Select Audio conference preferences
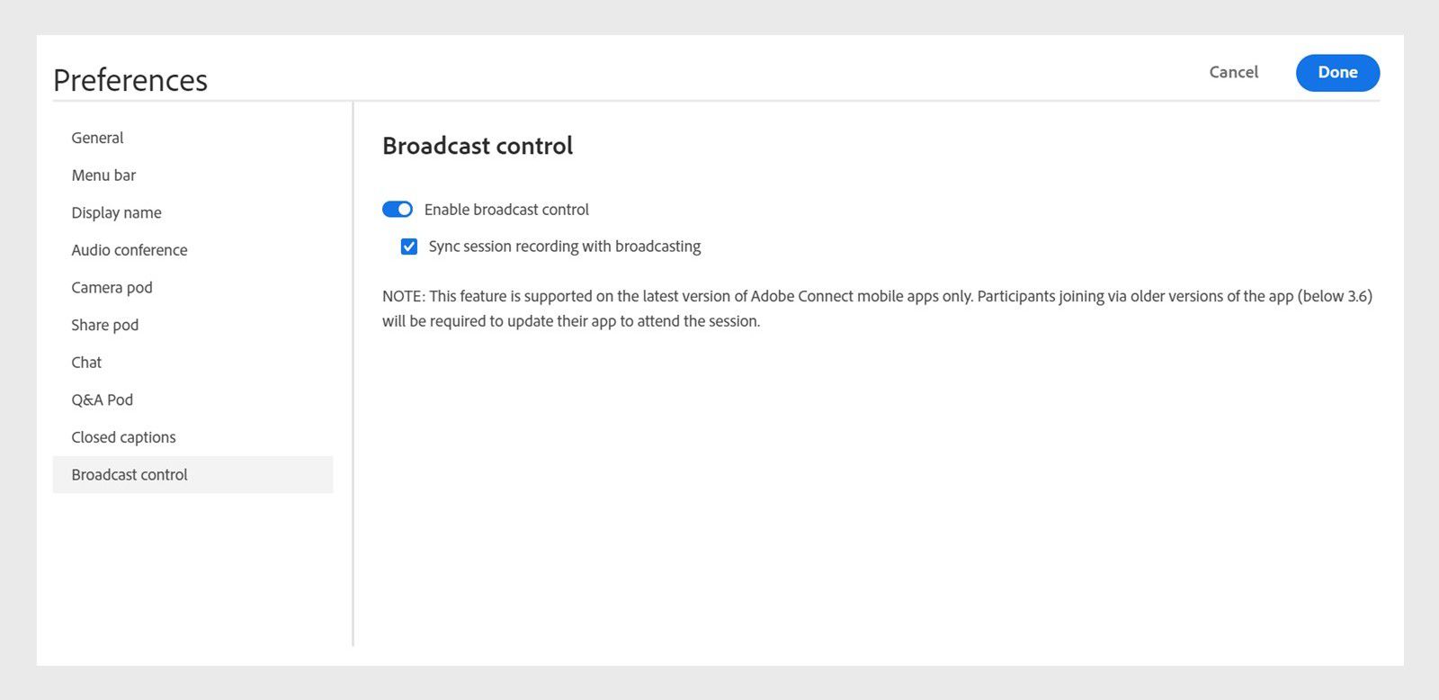 click(x=129, y=250)
